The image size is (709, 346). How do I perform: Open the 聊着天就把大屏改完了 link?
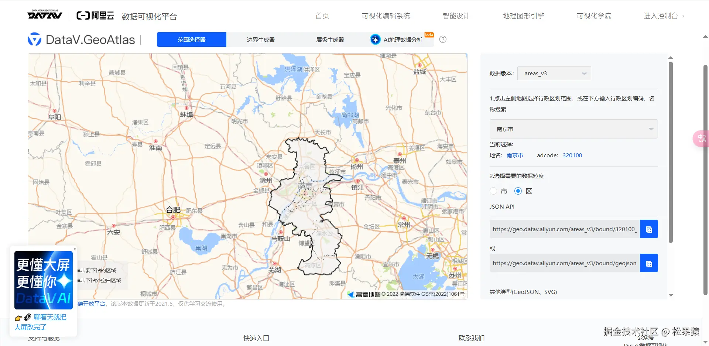tap(40, 322)
